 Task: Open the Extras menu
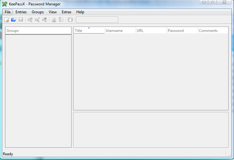pos(66,12)
